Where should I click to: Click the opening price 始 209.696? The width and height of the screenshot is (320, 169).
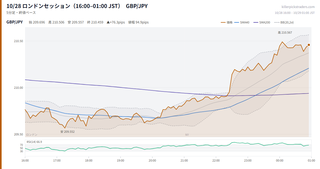[37, 22]
